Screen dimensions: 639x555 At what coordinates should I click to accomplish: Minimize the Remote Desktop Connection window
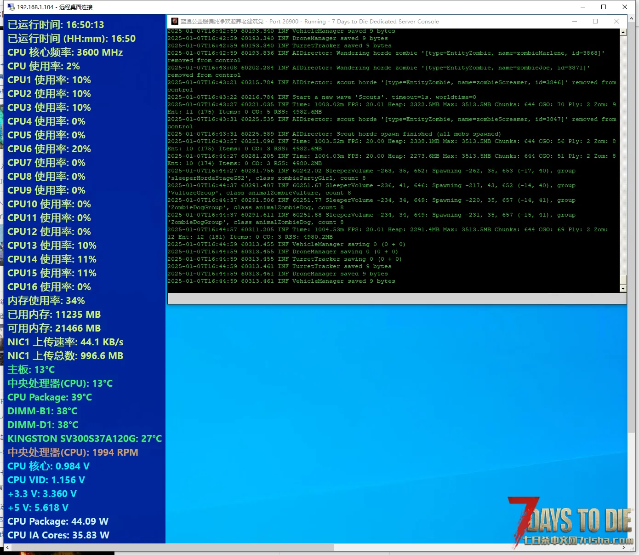pyautogui.click(x=582, y=7)
